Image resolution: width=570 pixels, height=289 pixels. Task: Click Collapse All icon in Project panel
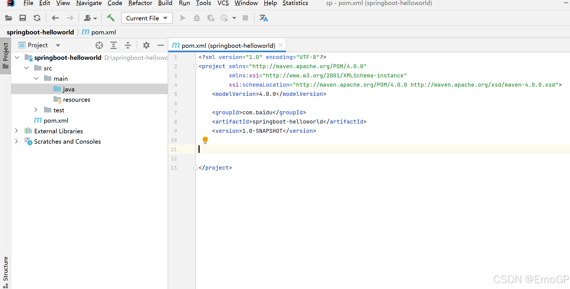pos(128,45)
